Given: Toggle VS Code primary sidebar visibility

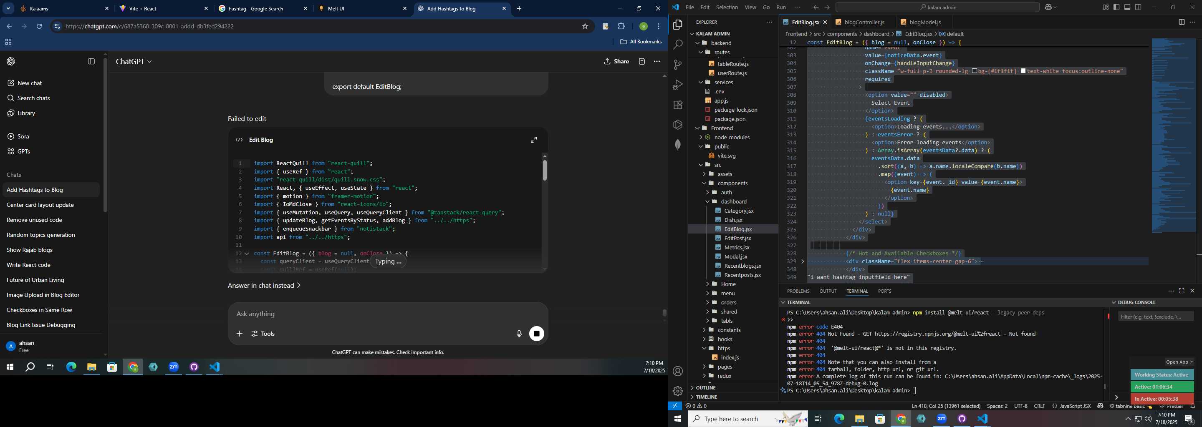Looking at the screenshot, I should point(1116,7).
